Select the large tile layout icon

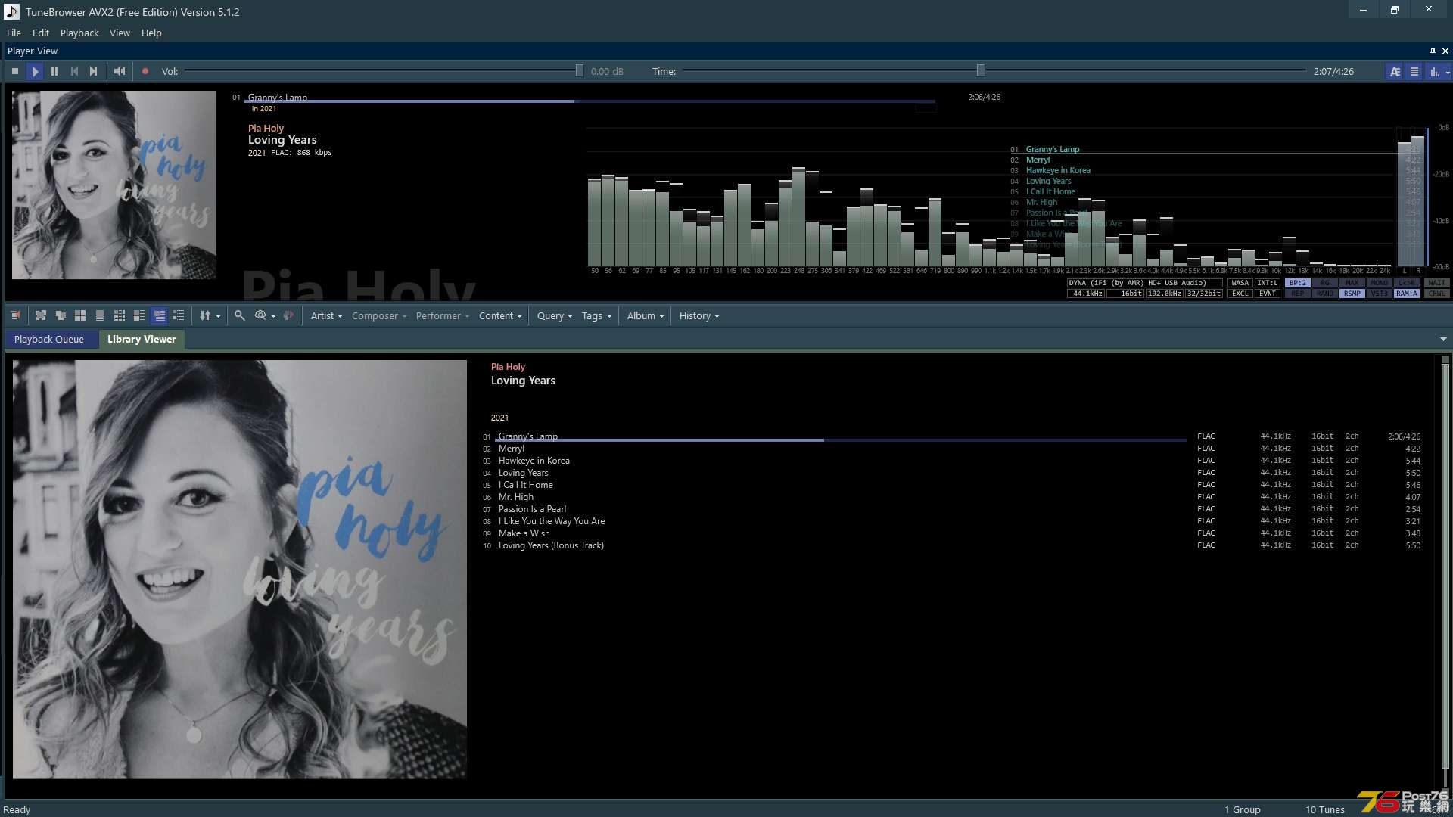pyautogui.click(x=80, y=315)
